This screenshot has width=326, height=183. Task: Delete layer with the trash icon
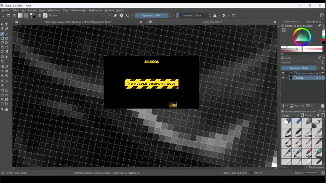point(322,106)
